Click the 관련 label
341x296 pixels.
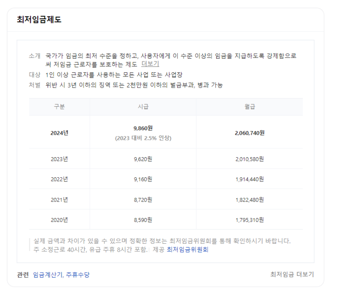point(23,275)
